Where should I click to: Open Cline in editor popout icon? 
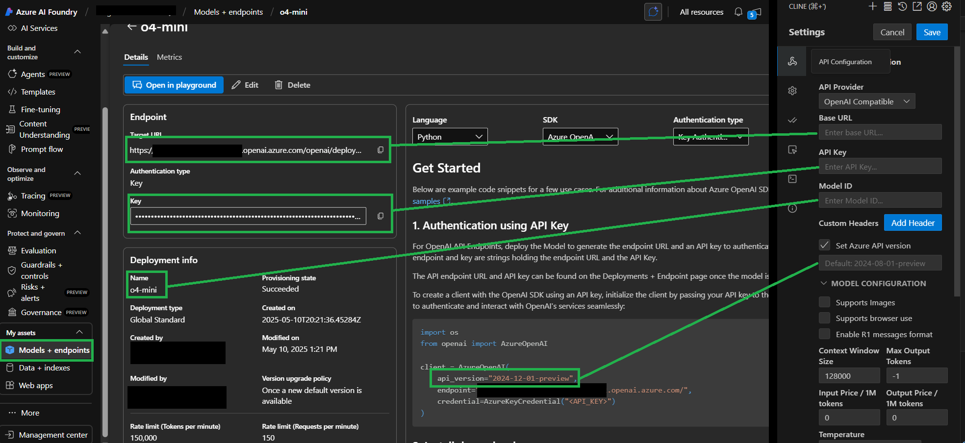point(917,6)
